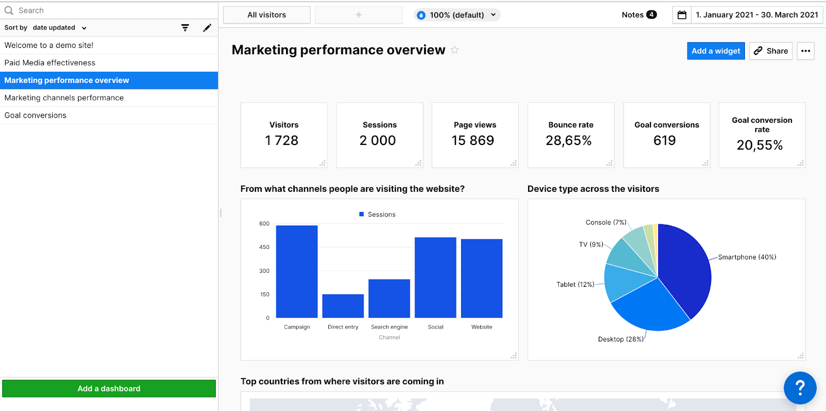Viewport: 826px width, 411px height.
Task: Click the green Add a dashboard button
Action: pyautogui.click(x=109, y=389)
